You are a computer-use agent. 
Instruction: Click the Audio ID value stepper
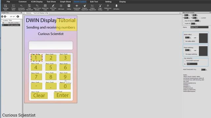(x=196, y=24)
